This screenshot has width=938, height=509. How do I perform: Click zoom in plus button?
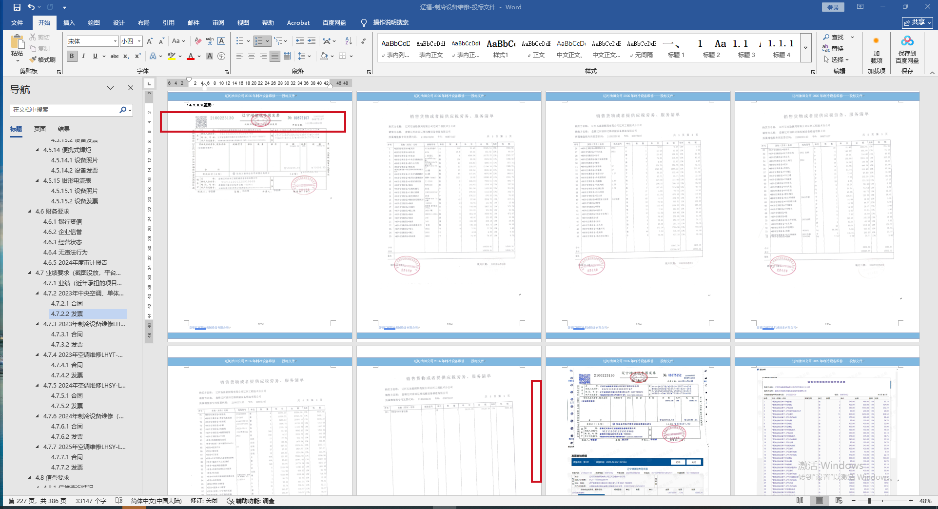[911, 501]
